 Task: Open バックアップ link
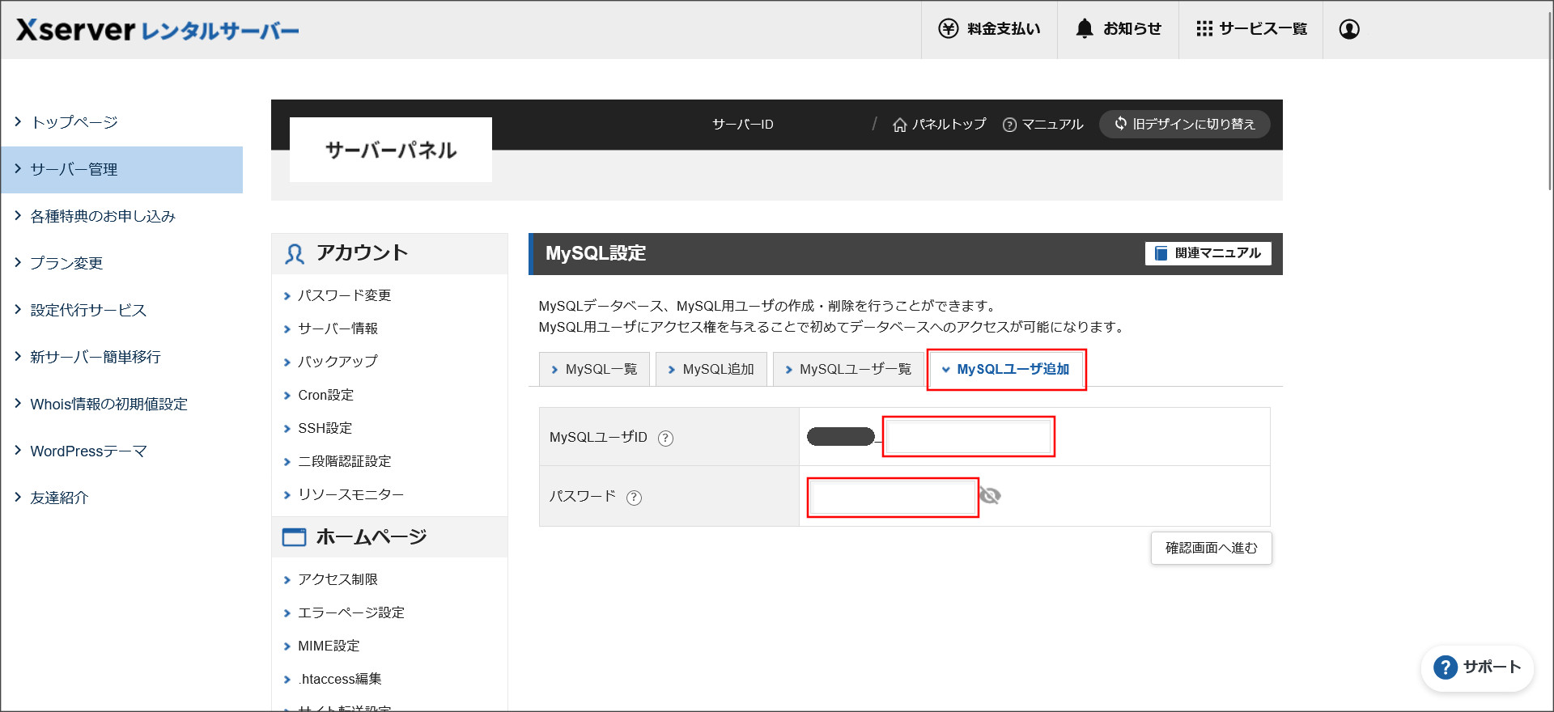338,362
